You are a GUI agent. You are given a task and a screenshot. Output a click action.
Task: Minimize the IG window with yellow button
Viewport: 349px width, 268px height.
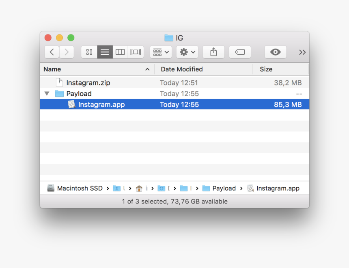click(59, 38)
